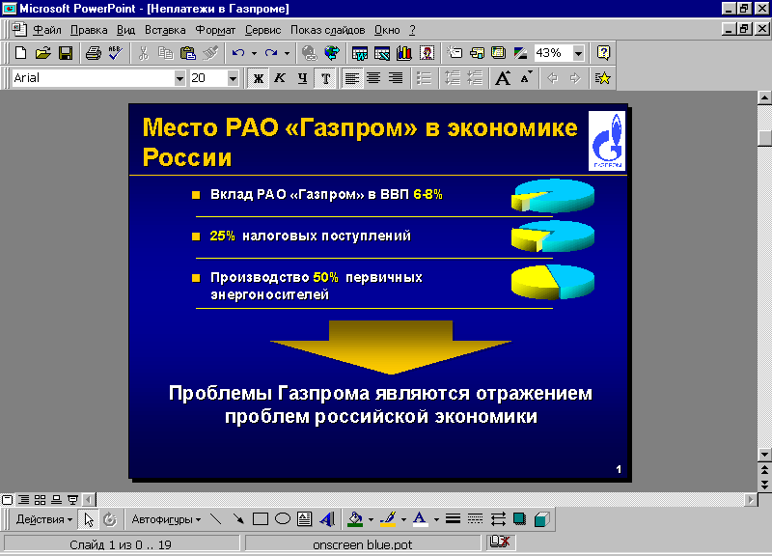Paste from clipboard with the Paste icon
This screenshot has width=772, height=556.
(x=188, y=53)
